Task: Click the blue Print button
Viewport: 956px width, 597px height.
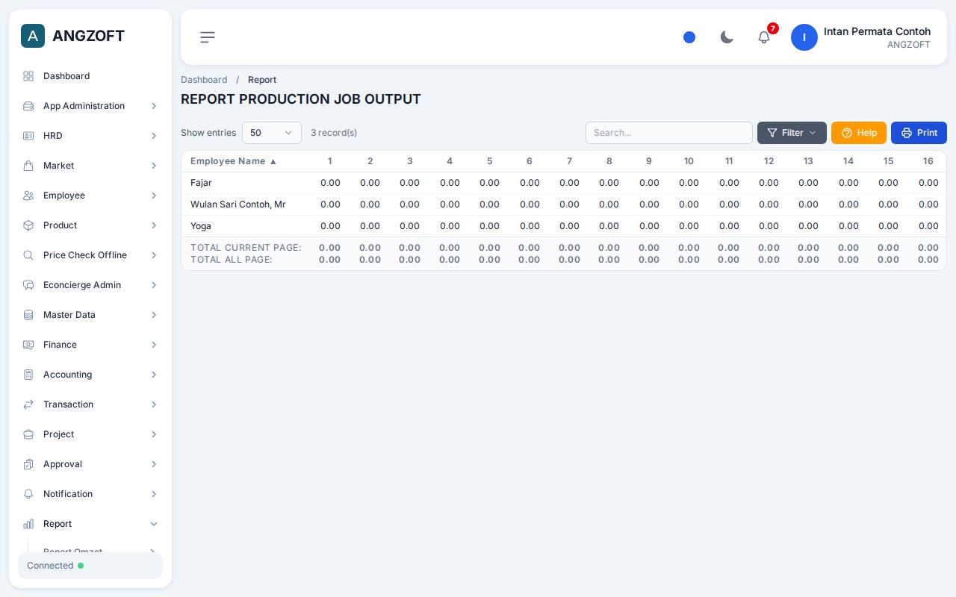Action: click(x=919, y=133)
